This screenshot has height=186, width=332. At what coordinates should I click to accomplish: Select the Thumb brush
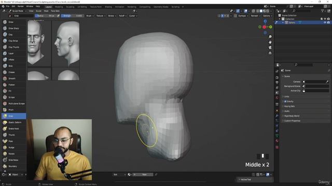click(x=14, y=135)
